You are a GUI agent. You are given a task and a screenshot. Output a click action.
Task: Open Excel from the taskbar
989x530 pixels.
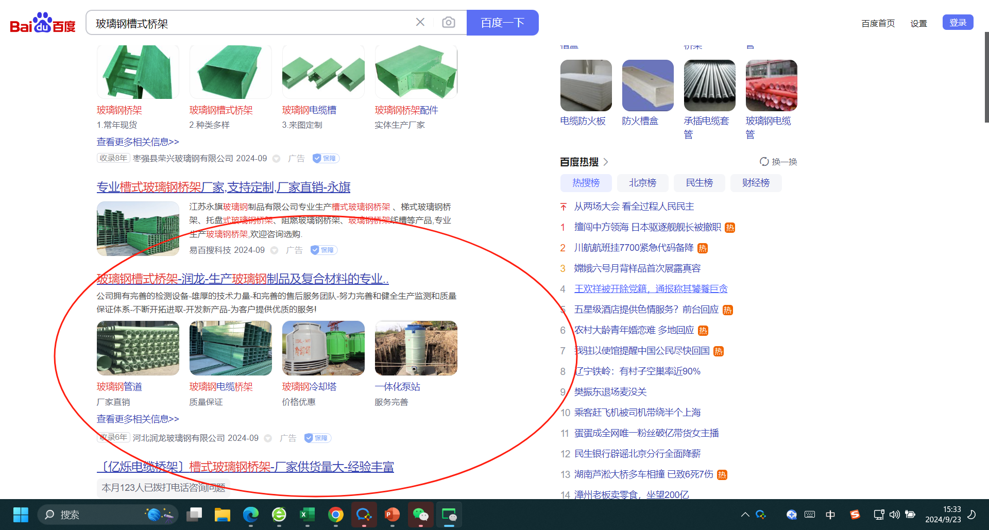coord(308,515)
